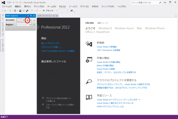178x119 pixels.
Task: Click the プロジェクトを開く... link
Action: [52, 47]
